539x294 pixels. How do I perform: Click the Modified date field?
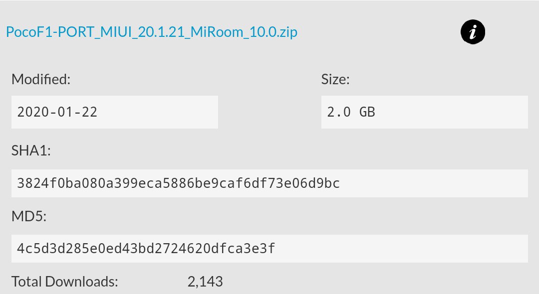click(114, 112)
